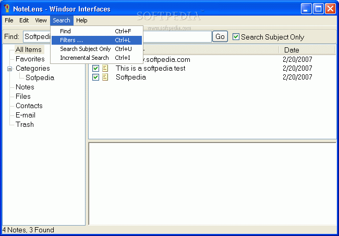Screen dimensions: 339x236
Task: Open the File menu
Action: coord(9,20)
